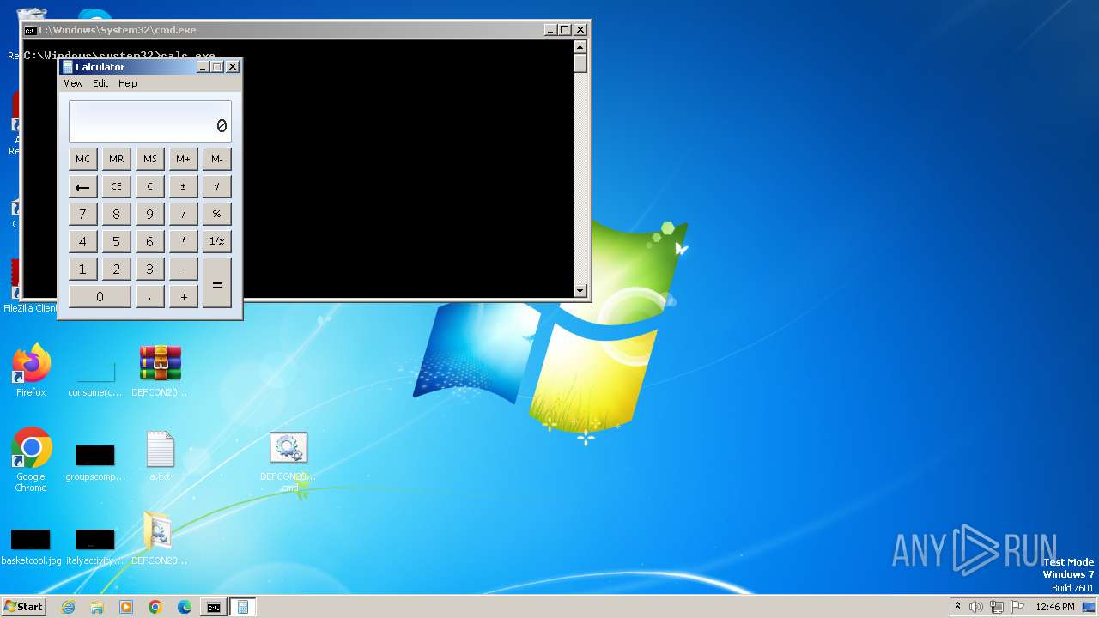Open Chrome from the taskbar
This screenshot has width=1099, height=618.
click(155, 607)
